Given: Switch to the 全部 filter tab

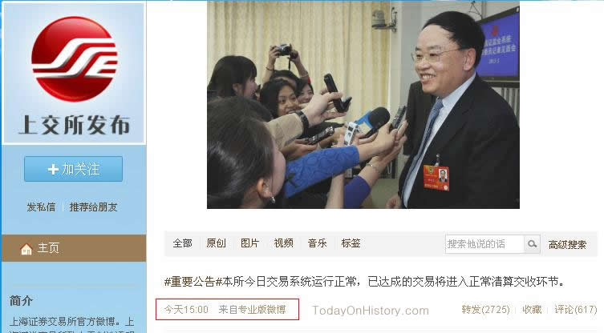Looking at the screenshot, I should pos(182,243).
